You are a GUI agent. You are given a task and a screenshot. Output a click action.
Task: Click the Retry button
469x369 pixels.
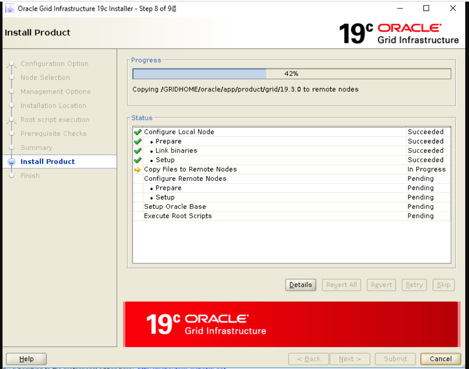pos(414,285)
